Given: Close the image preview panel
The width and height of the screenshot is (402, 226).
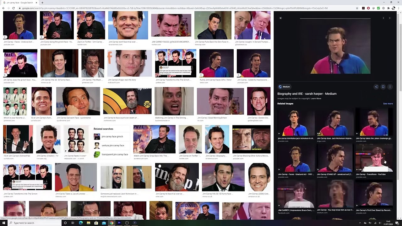Looking at the screenshot, I should tap(280, 18).
